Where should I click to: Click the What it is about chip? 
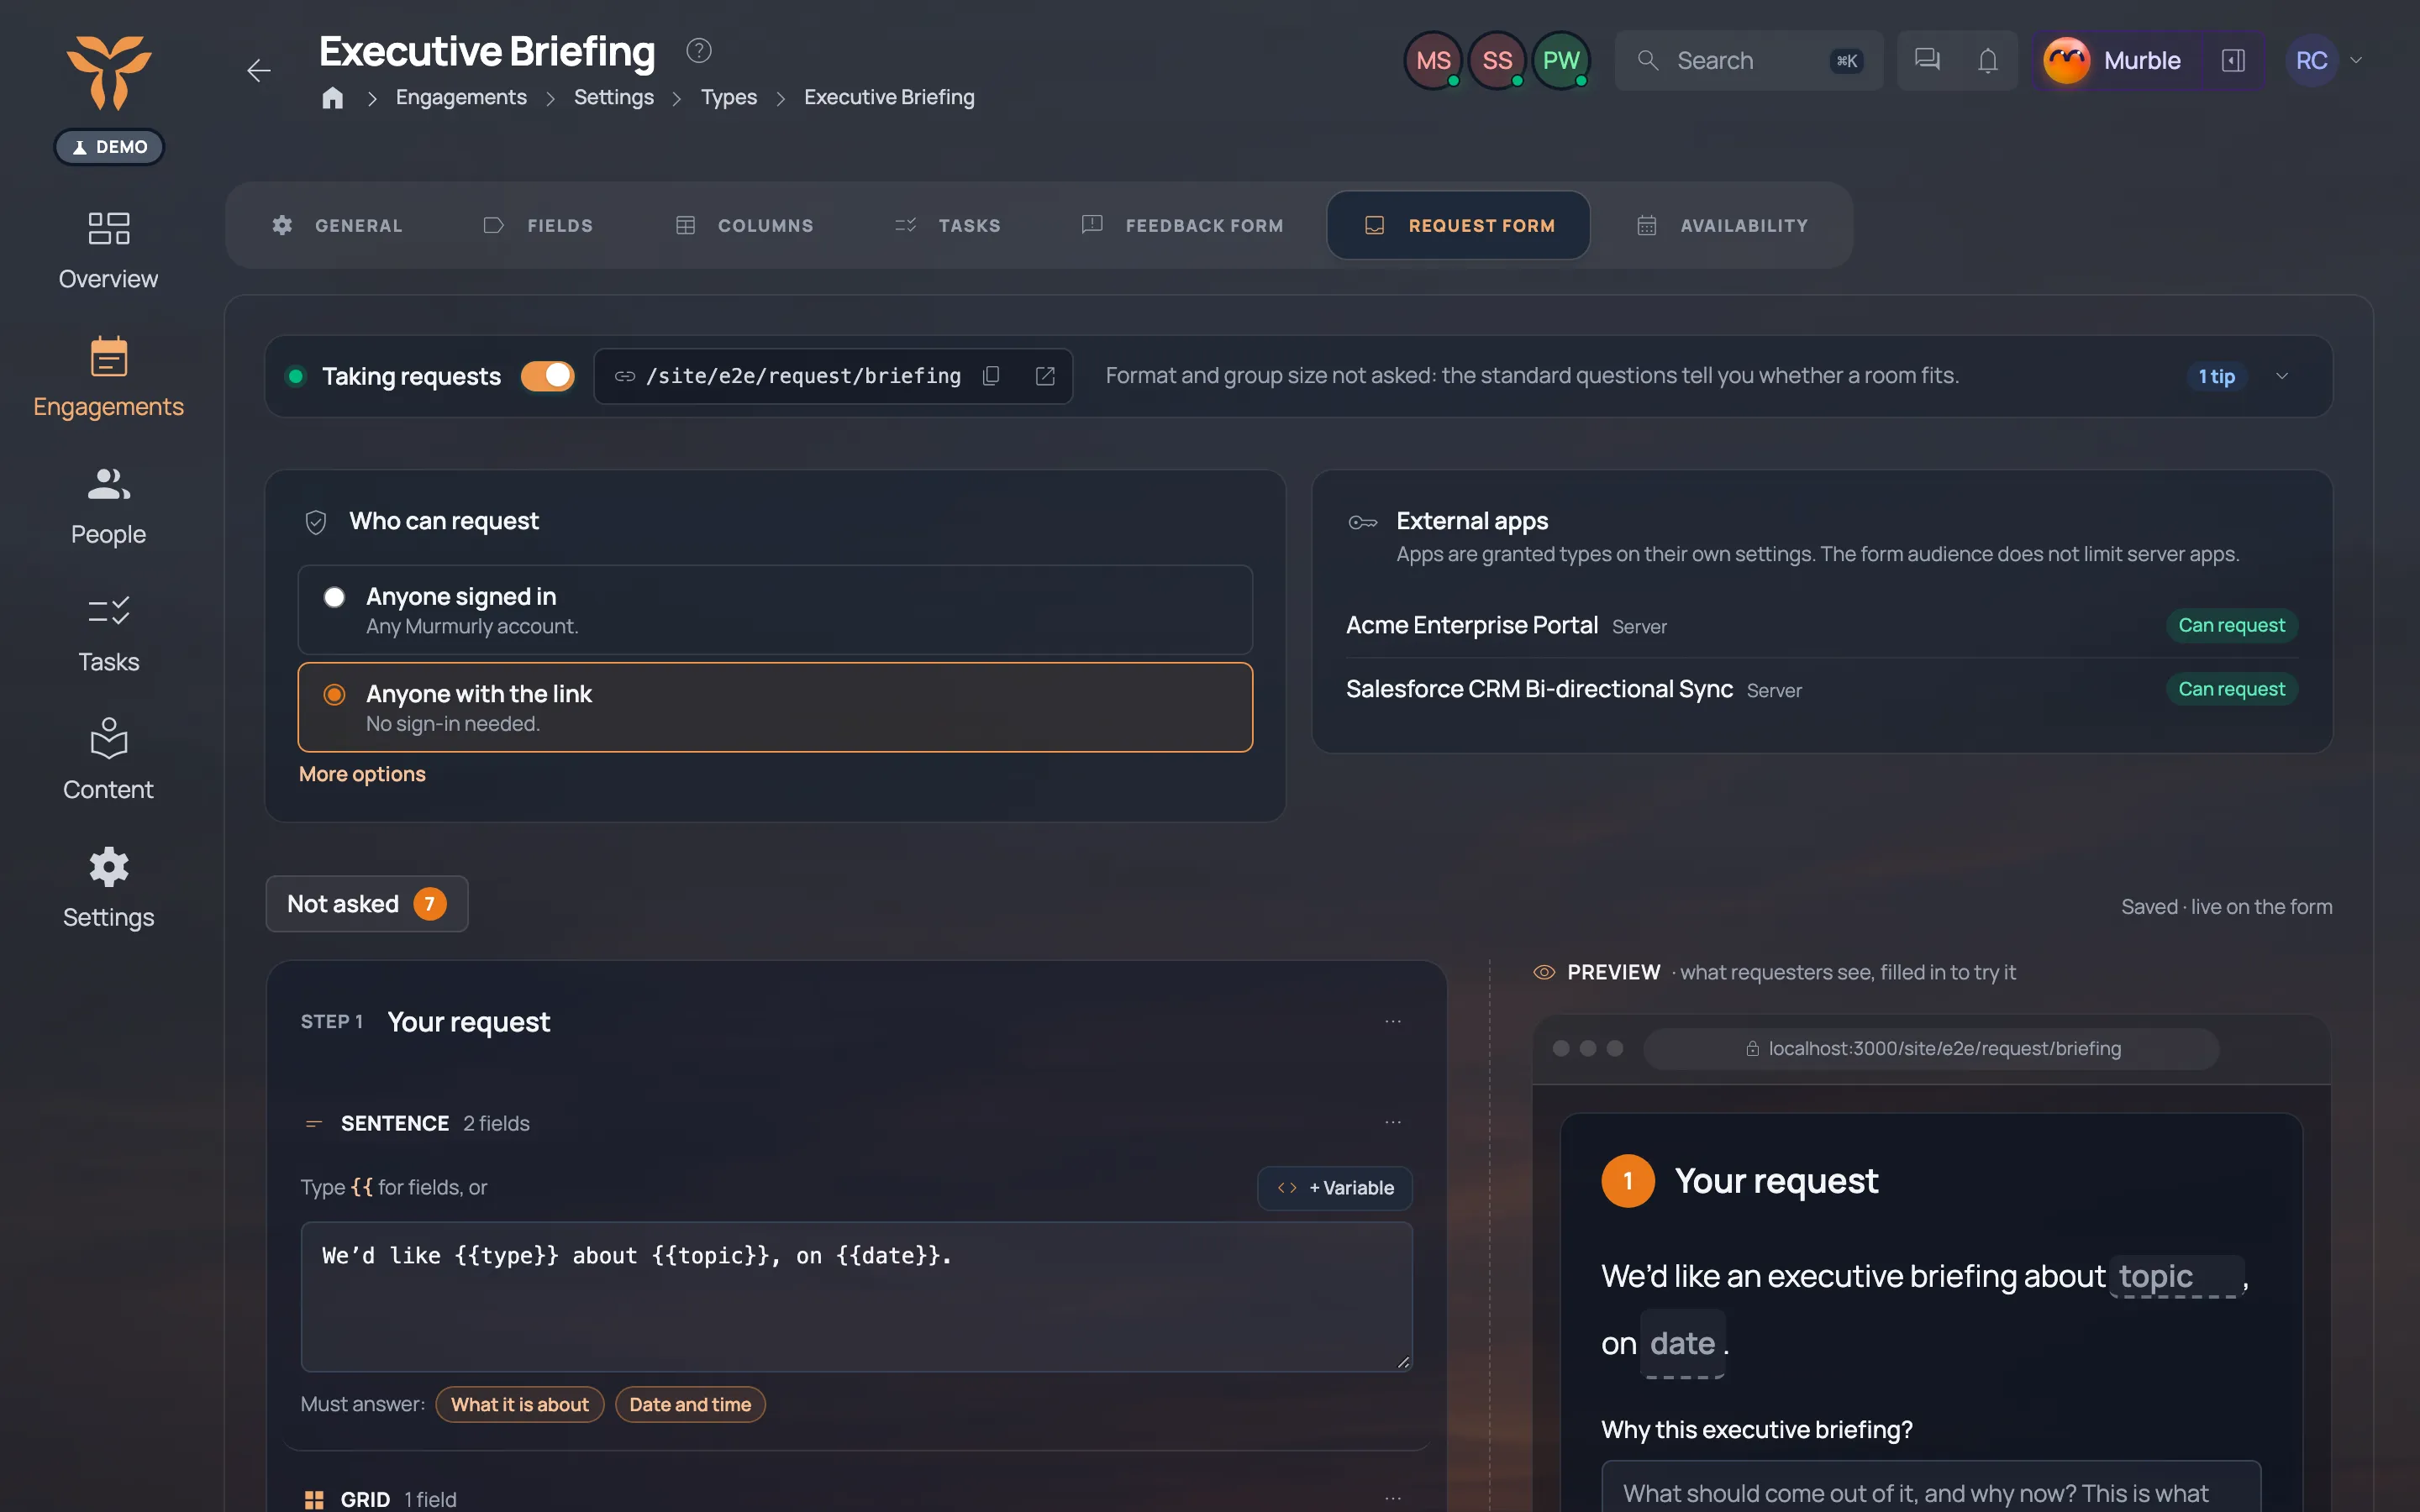(520, 1404)
